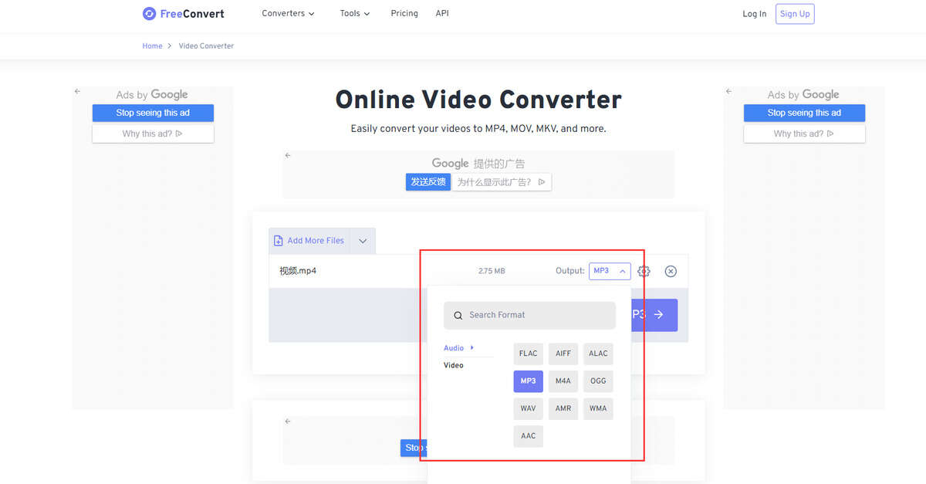The width and height of the screenshot is (926, 484).
Task: Choose WMA output format
Action: click(598, 408)
